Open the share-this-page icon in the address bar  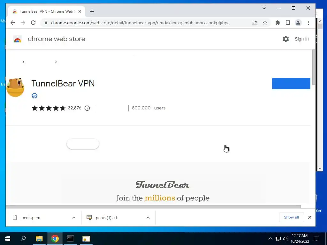coord(255,23)
